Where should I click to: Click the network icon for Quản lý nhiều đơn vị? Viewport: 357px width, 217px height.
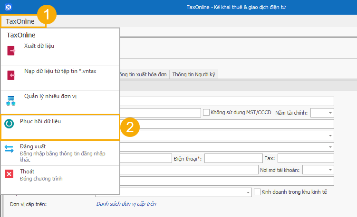point(11,101)
